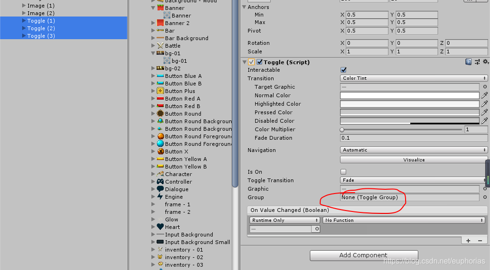Remove the On Value Changed event entry
Screen dimensions: 490x270
coord(480,241)
